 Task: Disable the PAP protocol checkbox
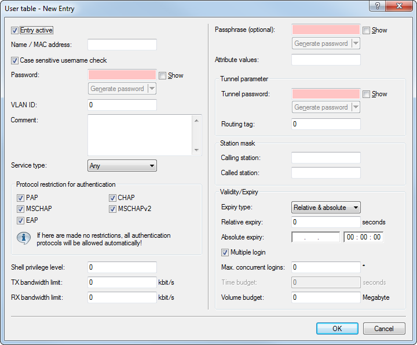point(21,198)
